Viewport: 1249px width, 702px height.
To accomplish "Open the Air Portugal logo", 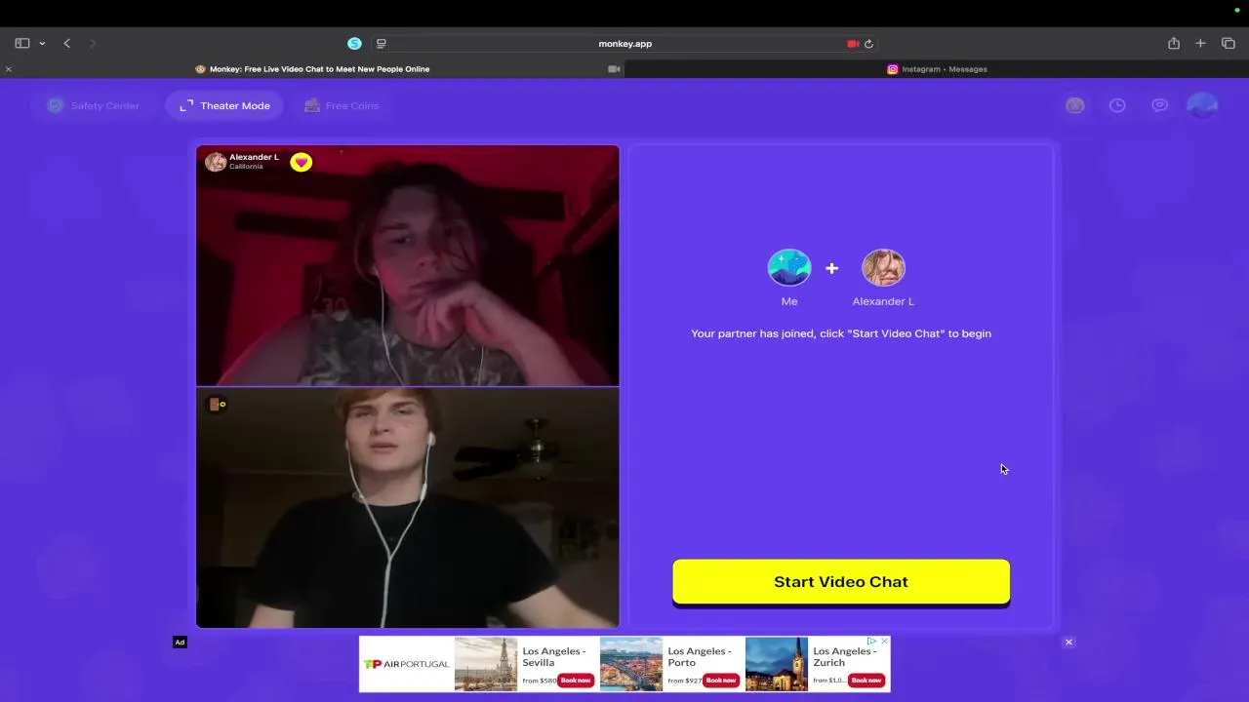I will coord(407,664).
